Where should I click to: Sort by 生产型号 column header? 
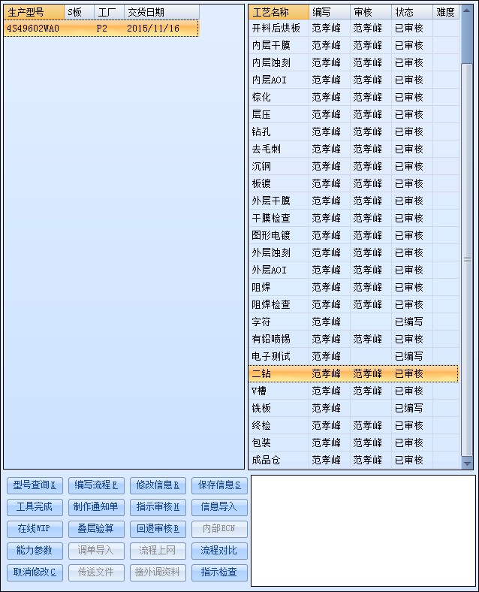[x=34, y=13]
